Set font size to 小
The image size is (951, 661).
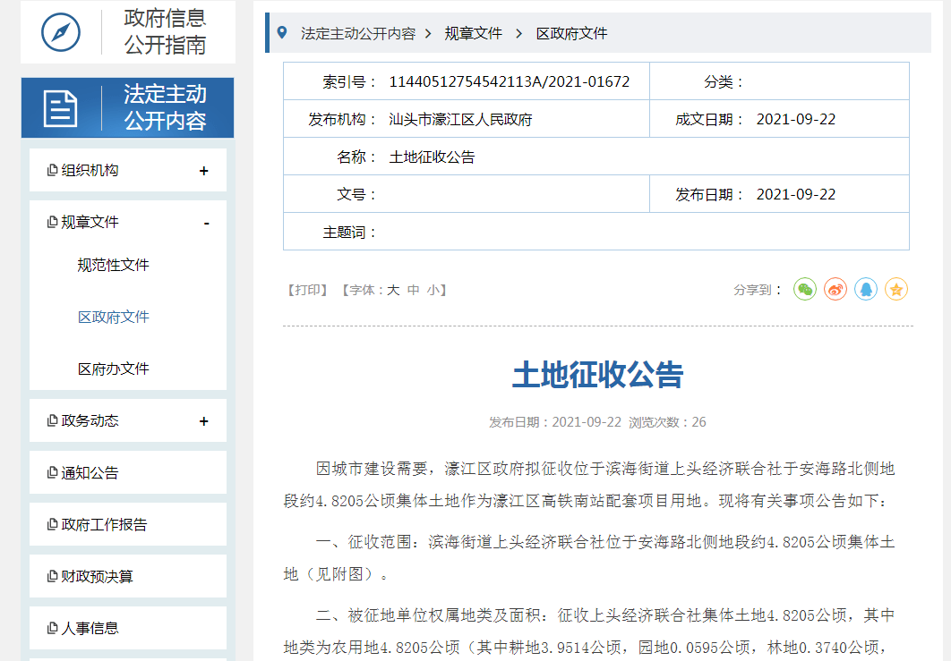click(433, 290)
